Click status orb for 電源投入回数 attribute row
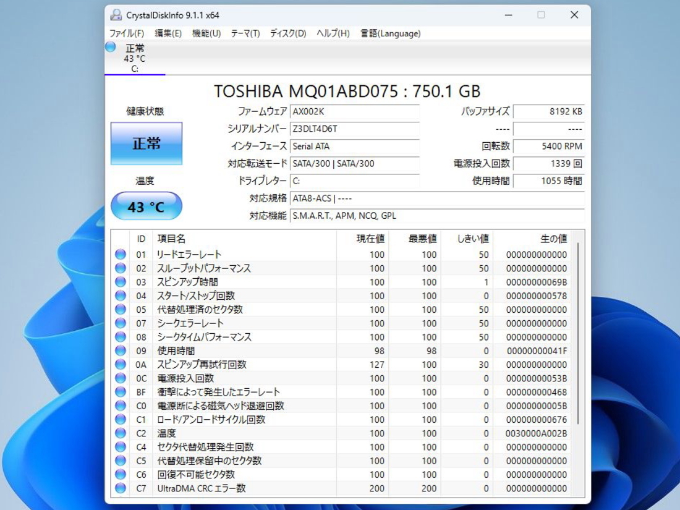 tap(121, 378)
